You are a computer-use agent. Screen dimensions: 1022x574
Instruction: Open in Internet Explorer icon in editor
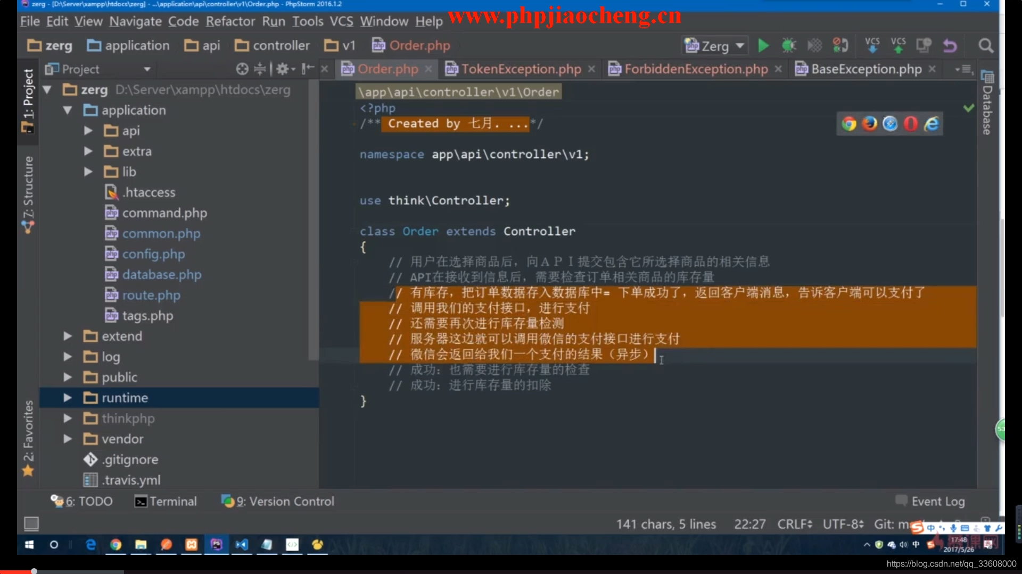(x=932, y=124)
